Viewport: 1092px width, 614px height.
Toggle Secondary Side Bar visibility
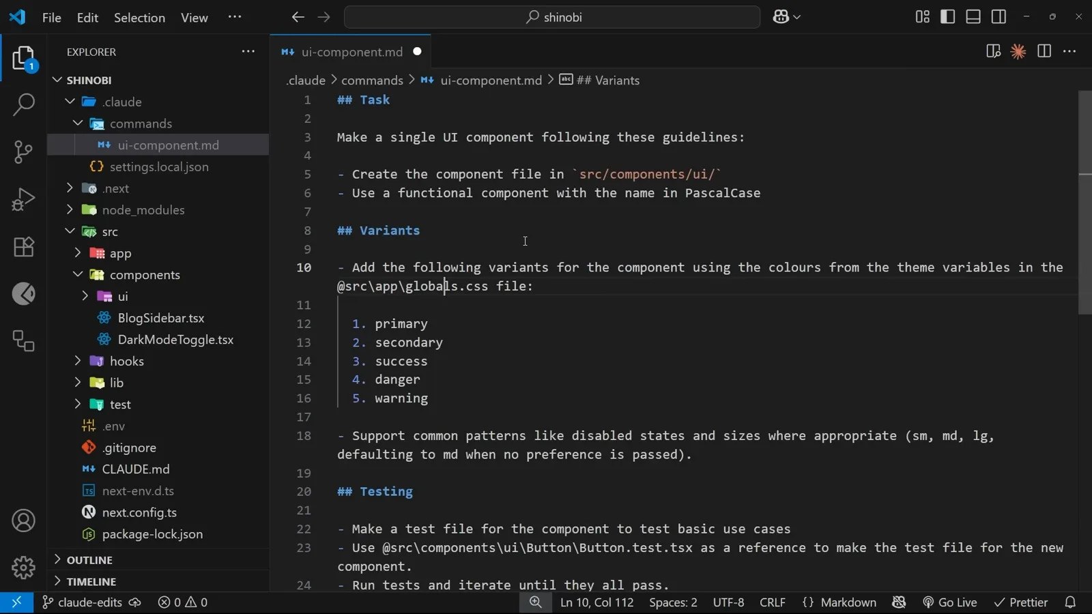point(998,17)
